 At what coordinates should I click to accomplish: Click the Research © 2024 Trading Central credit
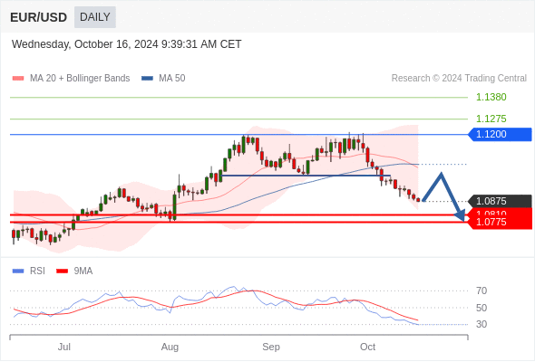click(459, 79)
